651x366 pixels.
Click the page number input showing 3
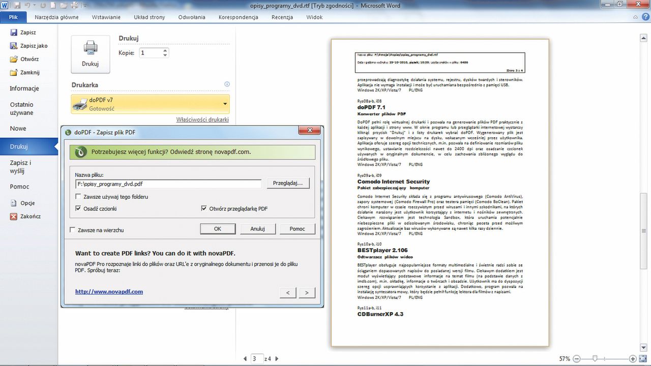pos(257,358)
